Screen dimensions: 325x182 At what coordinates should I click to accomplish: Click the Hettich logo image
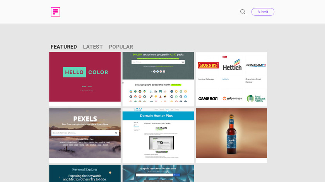232,65
